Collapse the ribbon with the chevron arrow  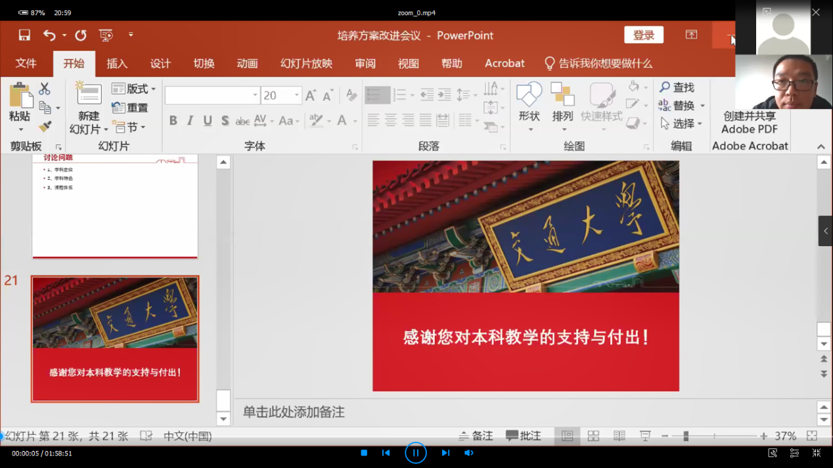pyautogui.click(x=821, y=146)
